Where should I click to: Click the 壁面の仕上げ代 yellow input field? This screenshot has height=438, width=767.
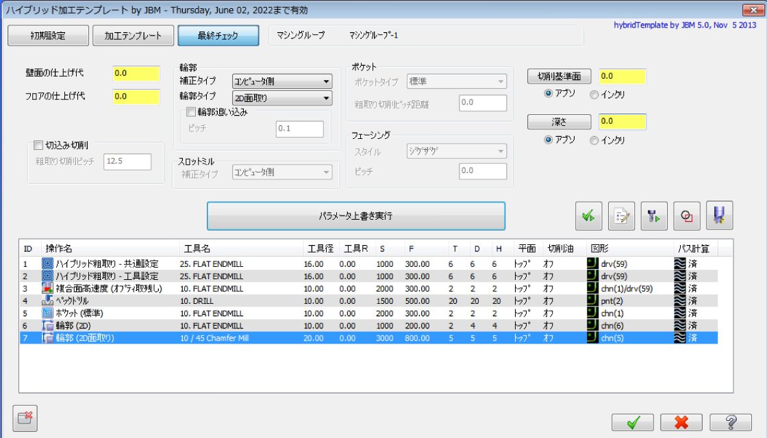tap(136, 73)
